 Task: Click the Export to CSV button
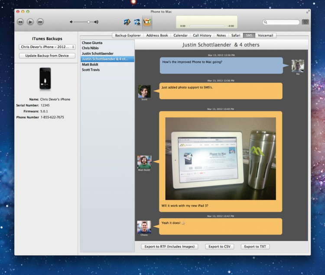tap(219, 246)
